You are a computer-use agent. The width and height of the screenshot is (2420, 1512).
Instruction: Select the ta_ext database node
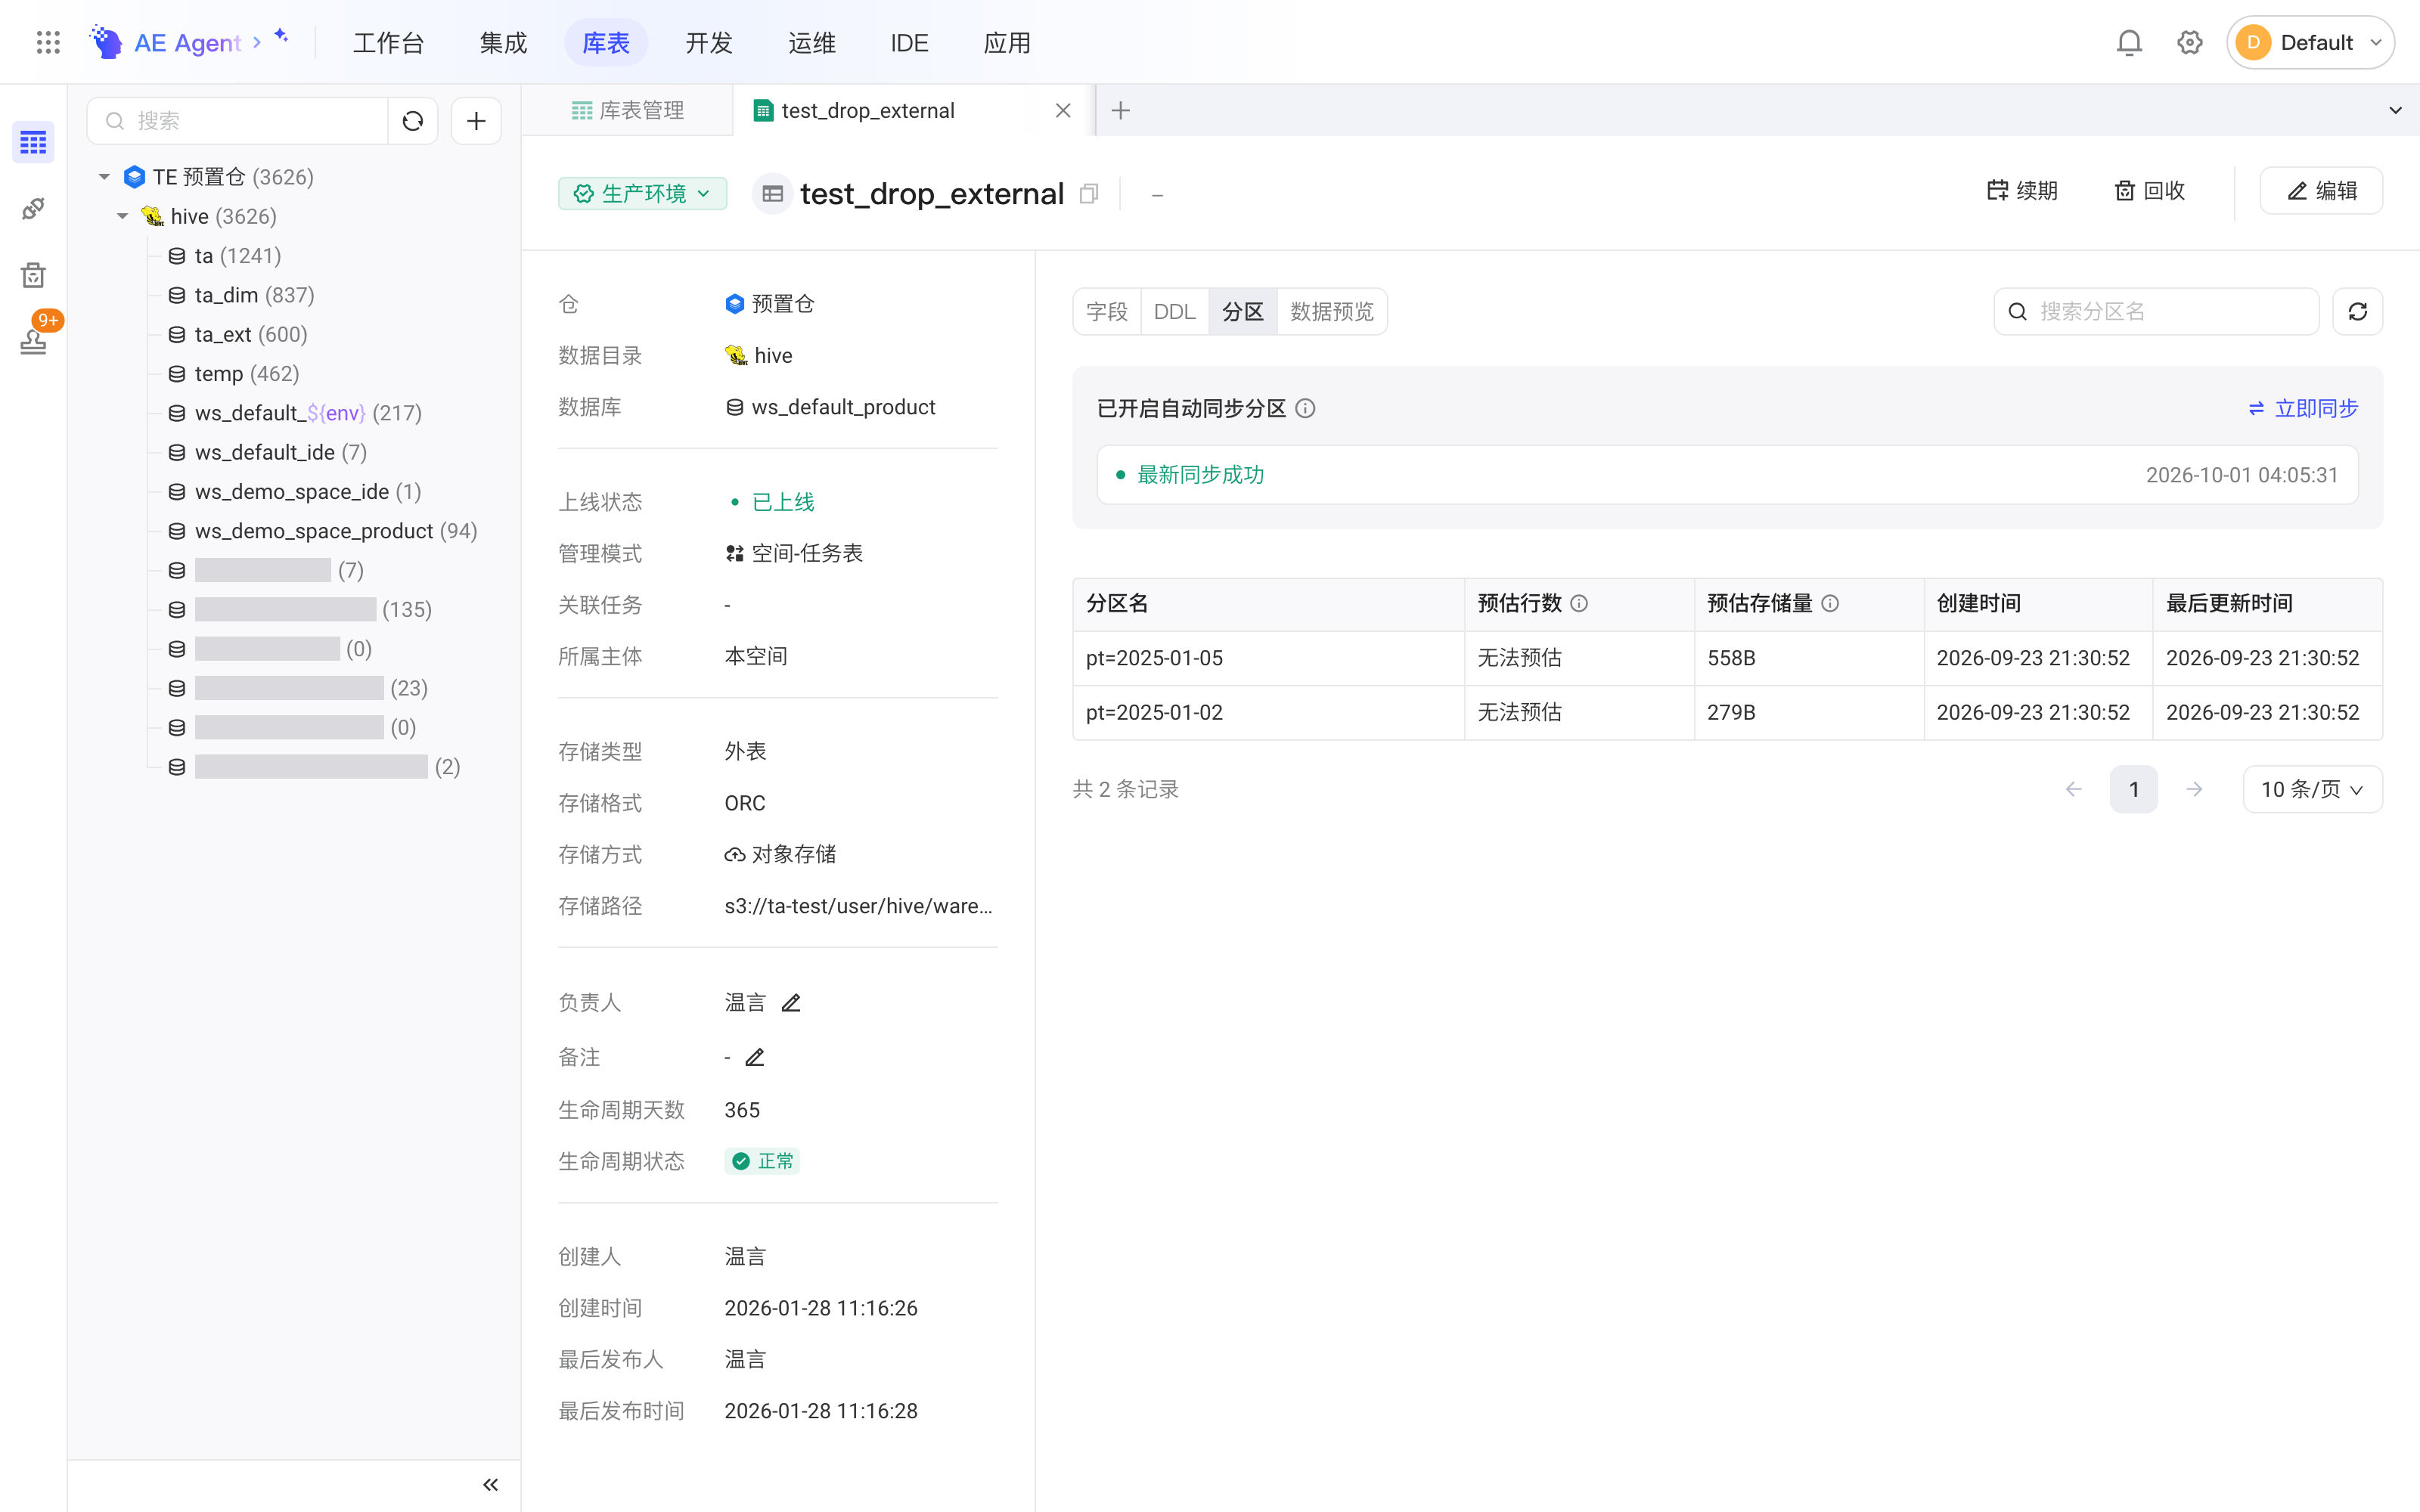tap(237, 334)
